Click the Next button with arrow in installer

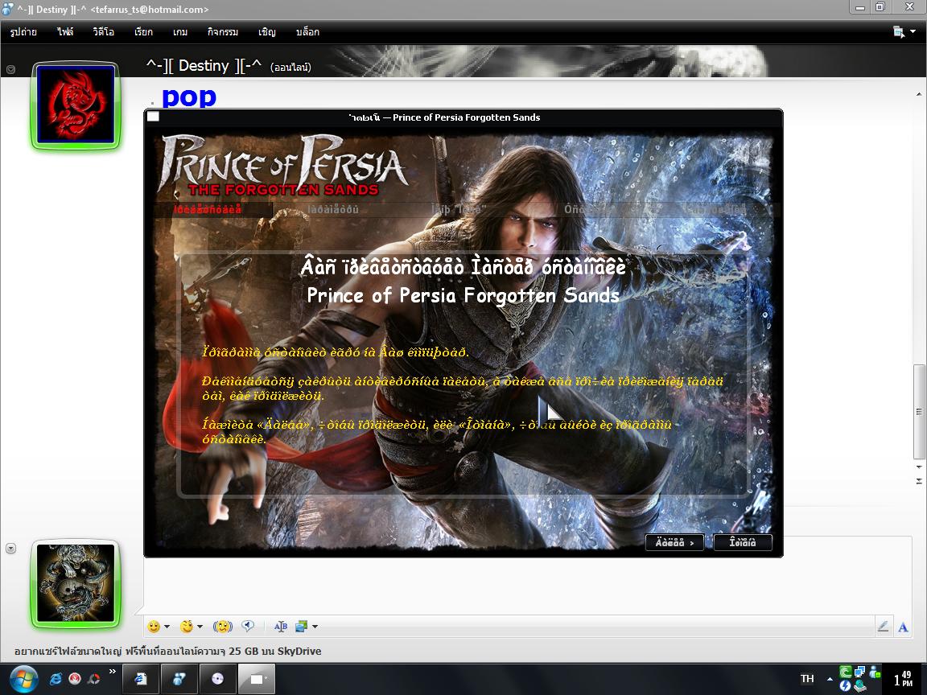[x=674, y=542]
